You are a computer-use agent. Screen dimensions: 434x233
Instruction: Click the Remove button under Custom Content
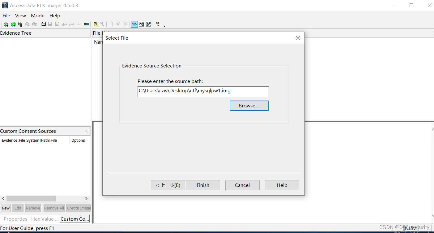tap(33, 208)
